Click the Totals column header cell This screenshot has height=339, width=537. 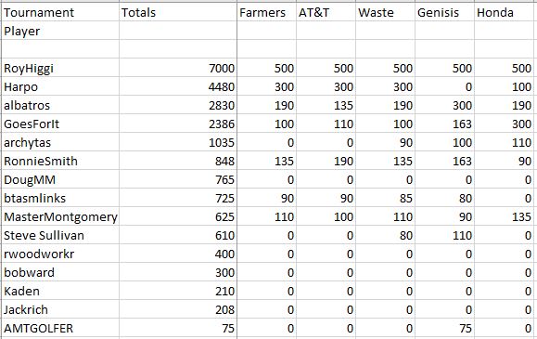click(178, 12)
